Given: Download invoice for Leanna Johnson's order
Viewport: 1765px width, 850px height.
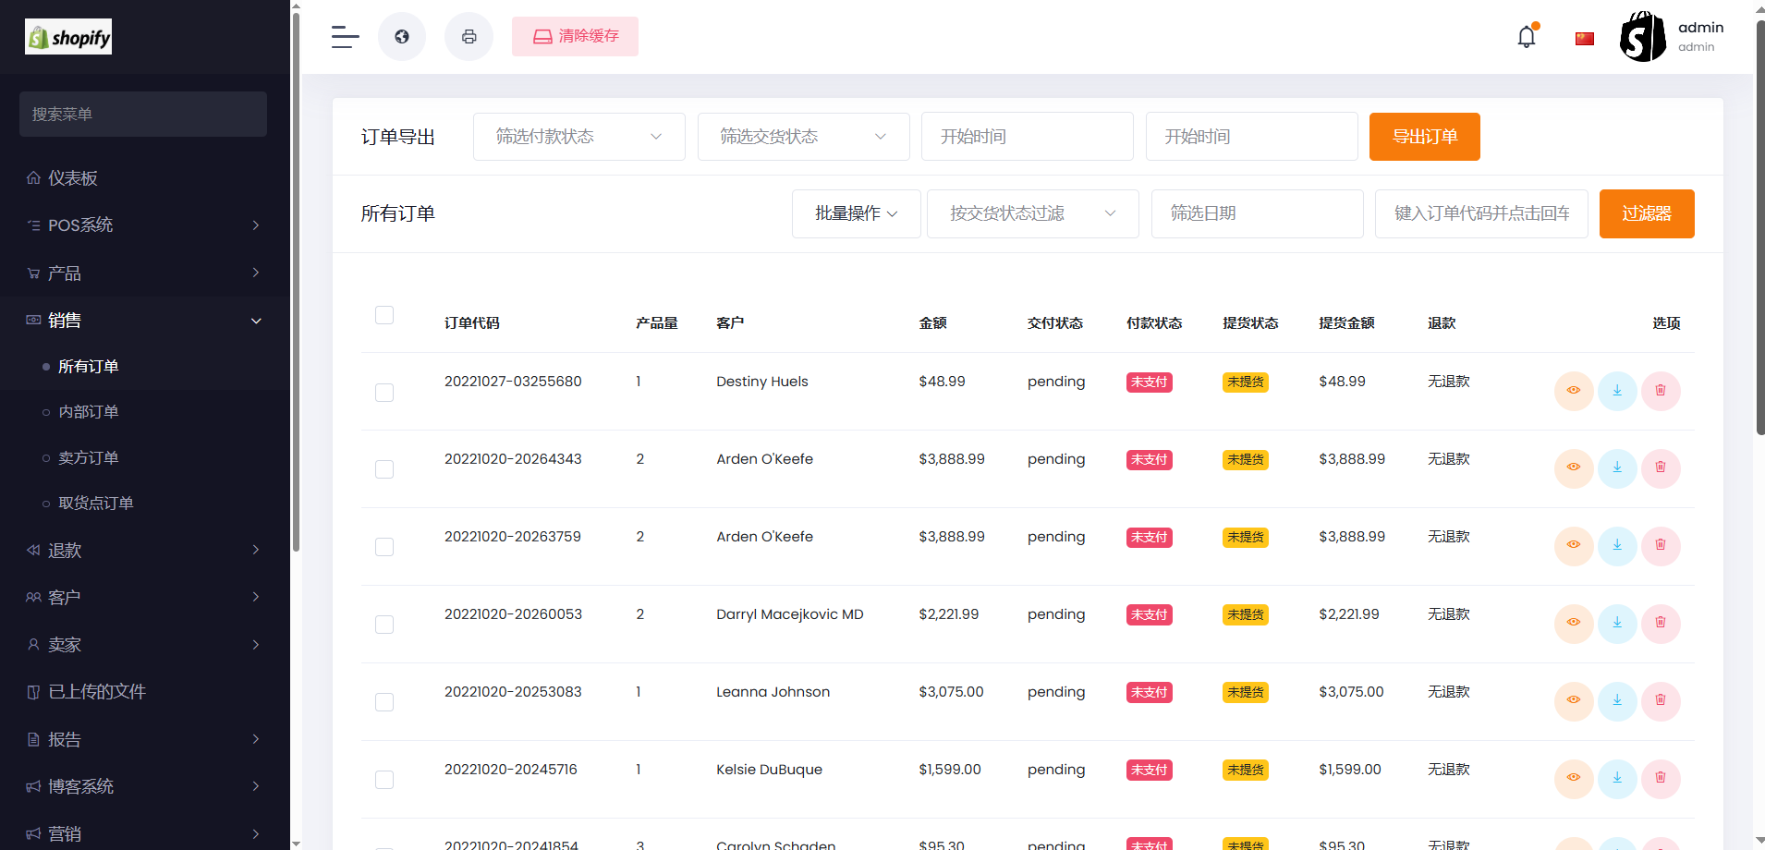Looking at the screenshot, I should (1617, 701).
